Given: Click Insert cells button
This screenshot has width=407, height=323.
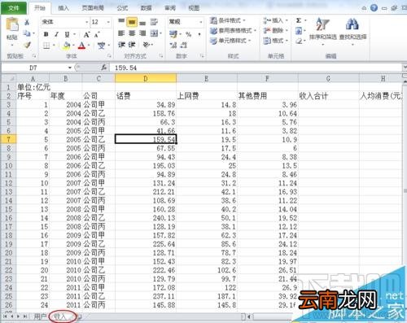Looking at the screenshot, I should pyautogui.click(x=275, y=20).
